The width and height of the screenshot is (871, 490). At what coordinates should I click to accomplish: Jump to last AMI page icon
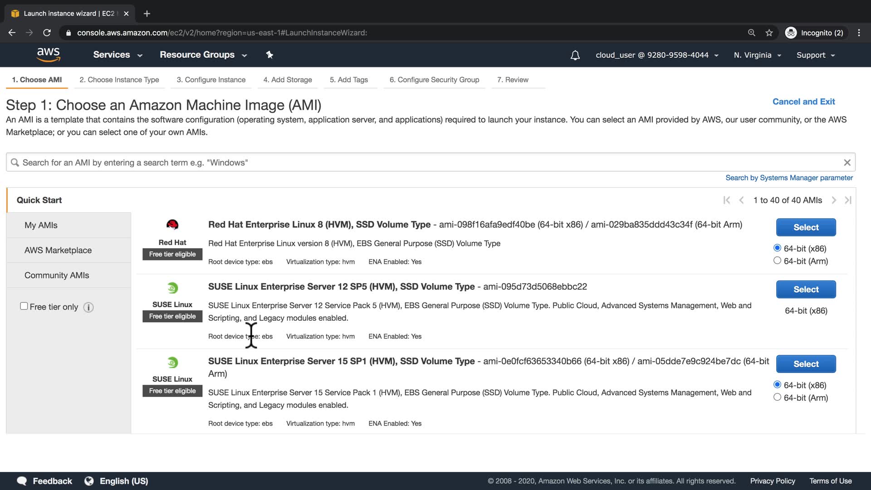[x=848, y=200]
